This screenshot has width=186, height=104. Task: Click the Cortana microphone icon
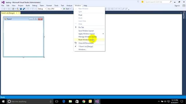click(x=51, y=101)
